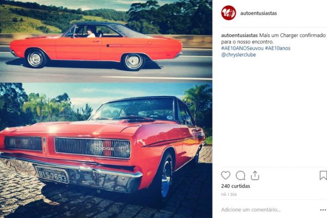Click the caption text Mais um Charger confirmado
Viewport: 327px width, 218px height.
292,35
